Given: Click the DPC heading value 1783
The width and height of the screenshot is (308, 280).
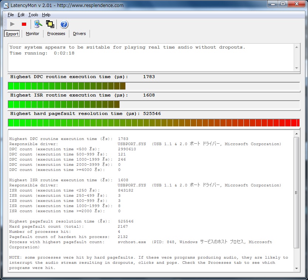Looking at the screenshot, I should 149,77.
